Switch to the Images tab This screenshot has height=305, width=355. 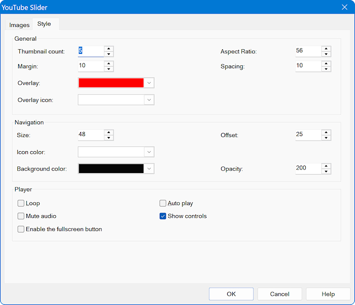[x=19, y=25]
